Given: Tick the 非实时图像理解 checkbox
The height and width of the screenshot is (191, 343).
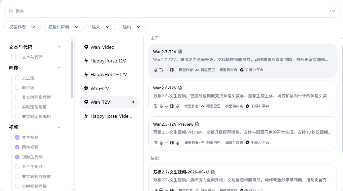Looking at the screenshot, I should [17, 97].
